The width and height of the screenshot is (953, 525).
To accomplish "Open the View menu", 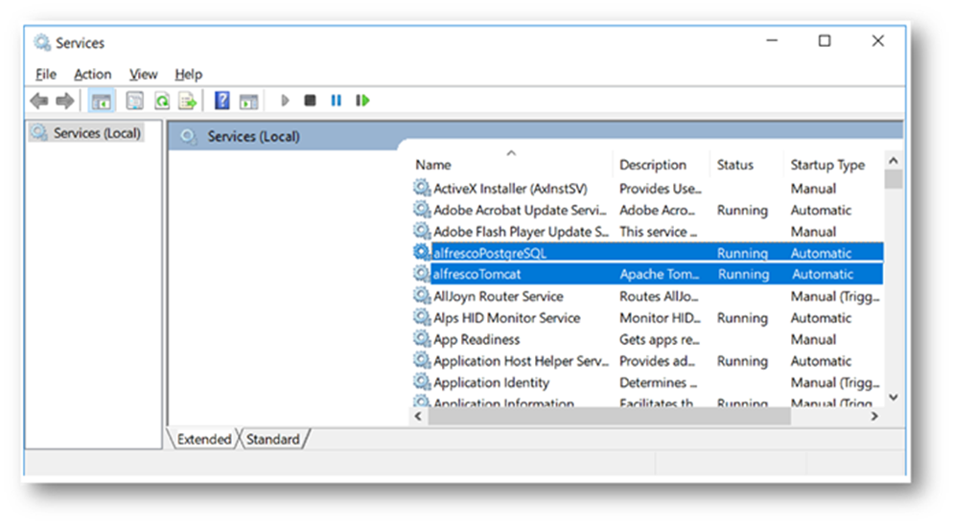I will [143, 74].
